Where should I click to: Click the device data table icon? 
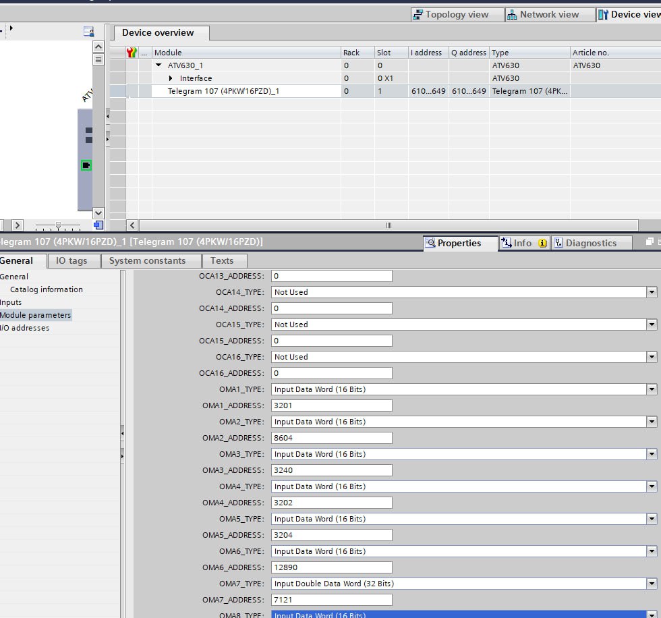tap(88, 32)
